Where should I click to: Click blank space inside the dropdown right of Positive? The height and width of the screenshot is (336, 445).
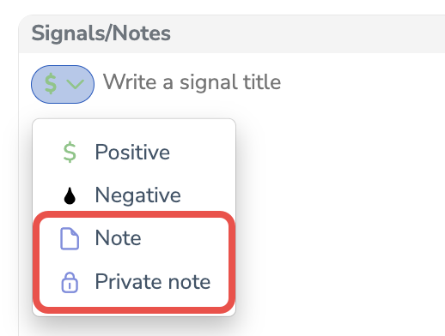(x=202, y=152)
